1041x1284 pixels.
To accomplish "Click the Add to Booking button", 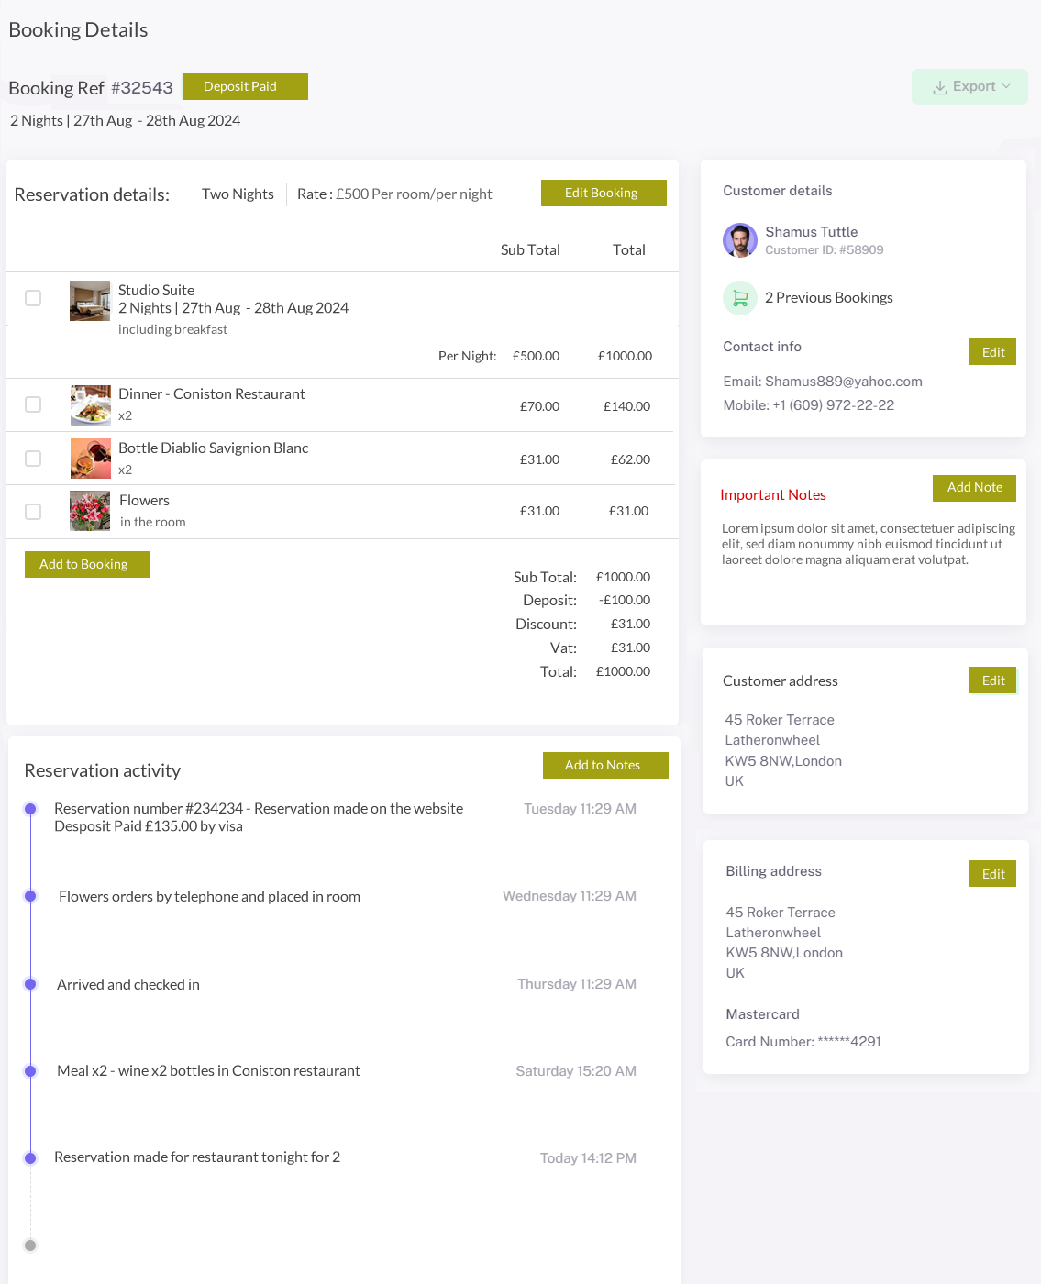I will point(87,564).
